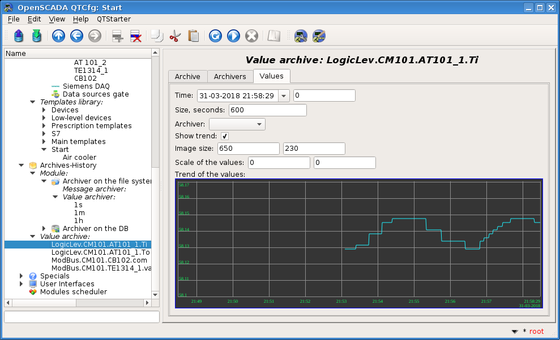560x340 pixels.
Task: Select the ModBus.CM101.CB102.com archive item
Action: click(99, 260)
